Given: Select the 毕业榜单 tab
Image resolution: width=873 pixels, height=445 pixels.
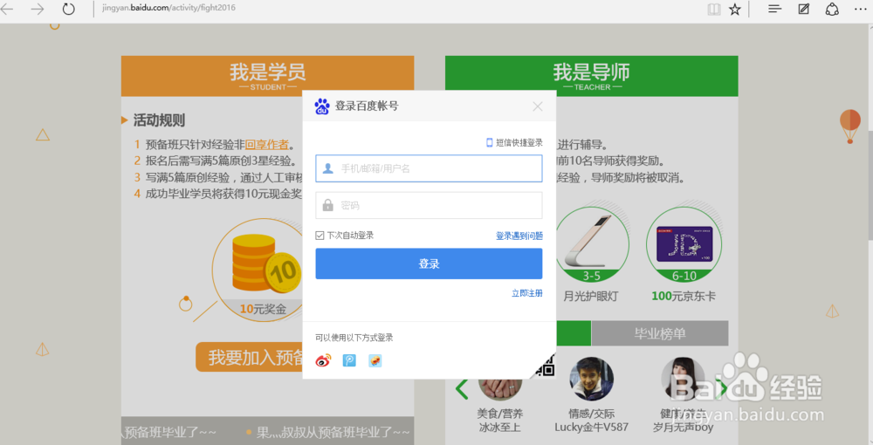Looking at the screenshot, I should point(660,333).
